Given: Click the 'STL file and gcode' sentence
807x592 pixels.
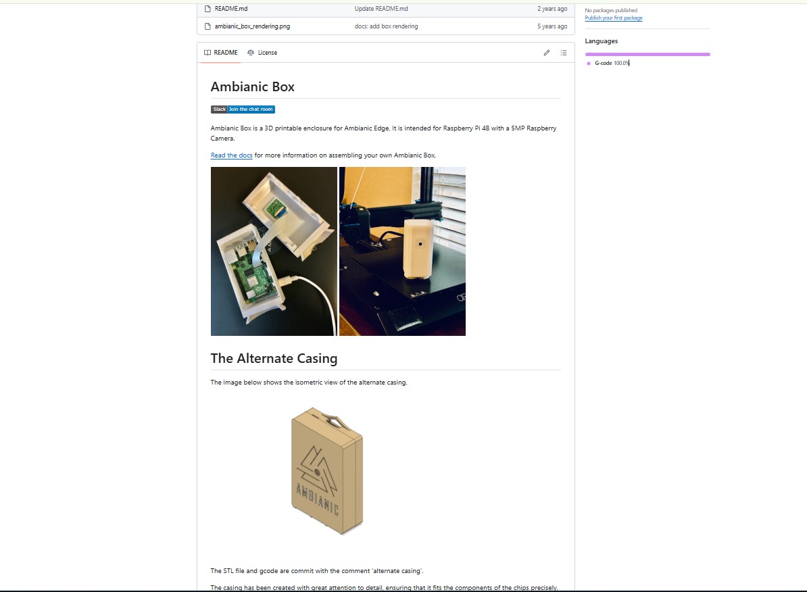Looking at the screenshot, I should (317, 571).
